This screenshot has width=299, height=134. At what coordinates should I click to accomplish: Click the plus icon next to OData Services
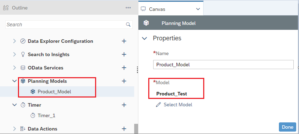(x=124, y=68)
